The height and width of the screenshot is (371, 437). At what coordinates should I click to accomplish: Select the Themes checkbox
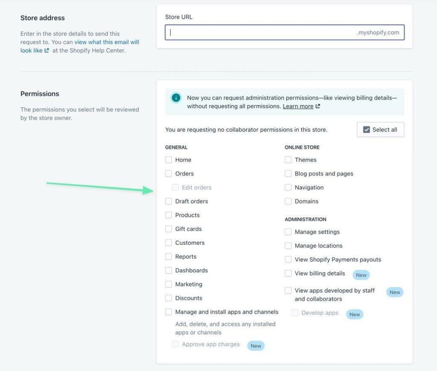click(288, 160)
